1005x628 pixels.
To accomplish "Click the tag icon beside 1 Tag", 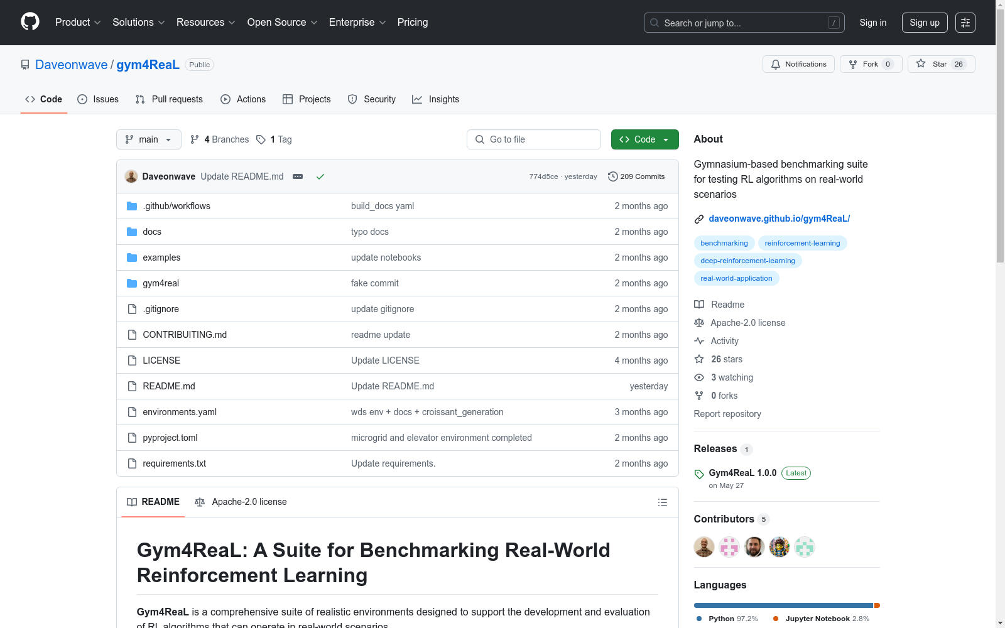I will click(x=261, y=139).
